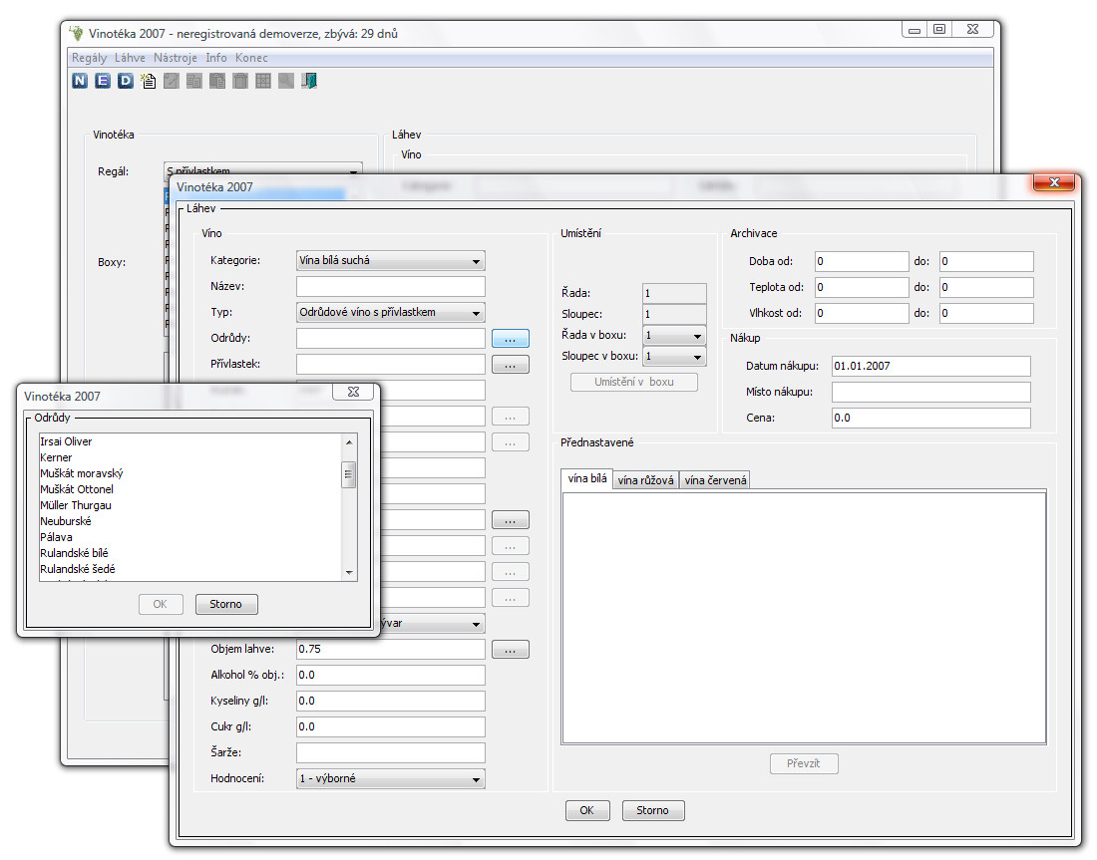Open the Regál dropdown in main window
This screenshot has width=1097, height=860.
(x=263, y=168)
